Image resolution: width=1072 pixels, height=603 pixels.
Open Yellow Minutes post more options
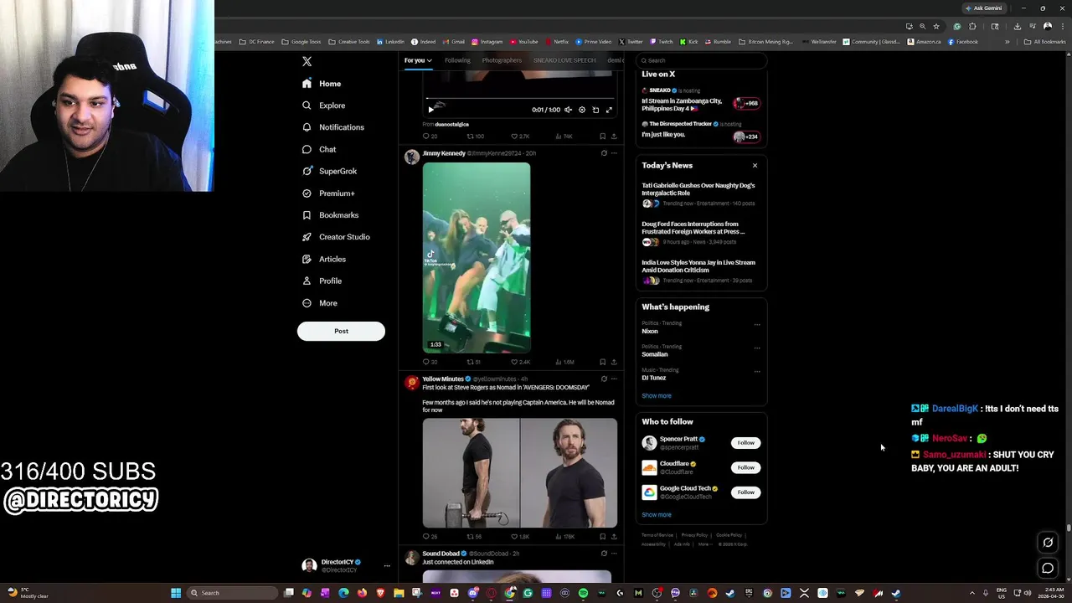click(614, 379)
